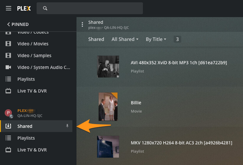Screen dimensions: 243x165
Task: Open the three-dot menu beside Shared header
Action: click(82, 24)
